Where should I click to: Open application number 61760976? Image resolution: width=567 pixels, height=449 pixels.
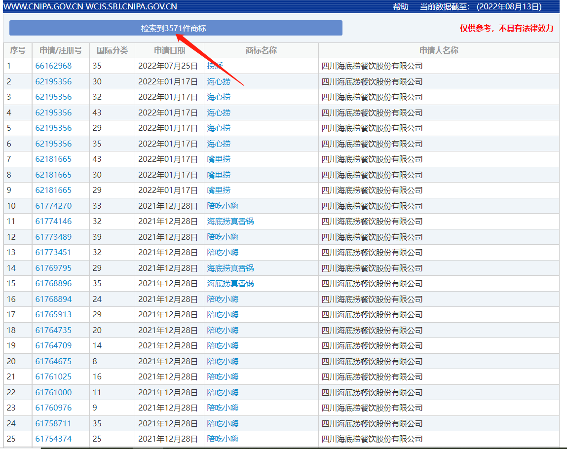click(x=53, y=408)
